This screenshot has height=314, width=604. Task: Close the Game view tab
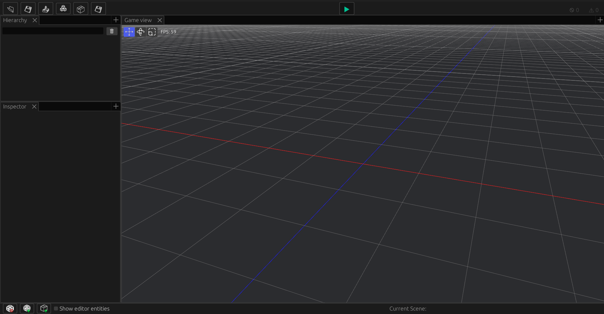tap(160, 20)
